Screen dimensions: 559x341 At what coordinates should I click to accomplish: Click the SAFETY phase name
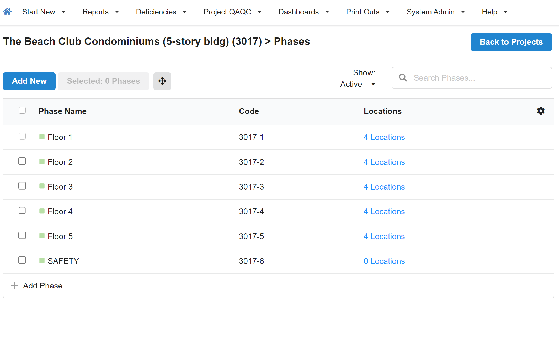tap(63, 261)
